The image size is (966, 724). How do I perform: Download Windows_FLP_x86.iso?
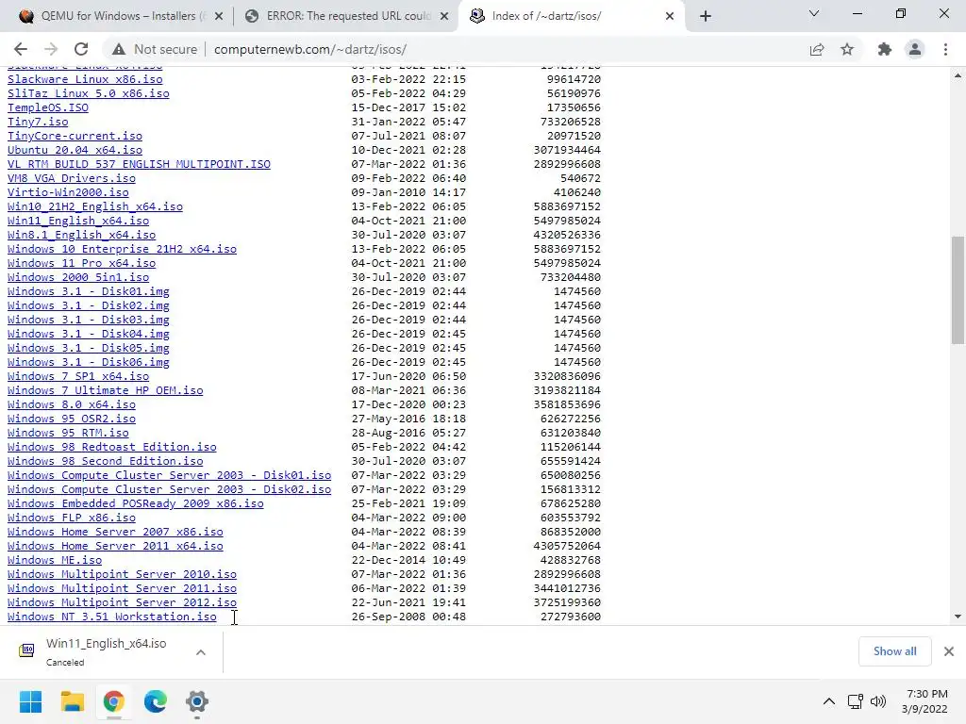point(72,518)
